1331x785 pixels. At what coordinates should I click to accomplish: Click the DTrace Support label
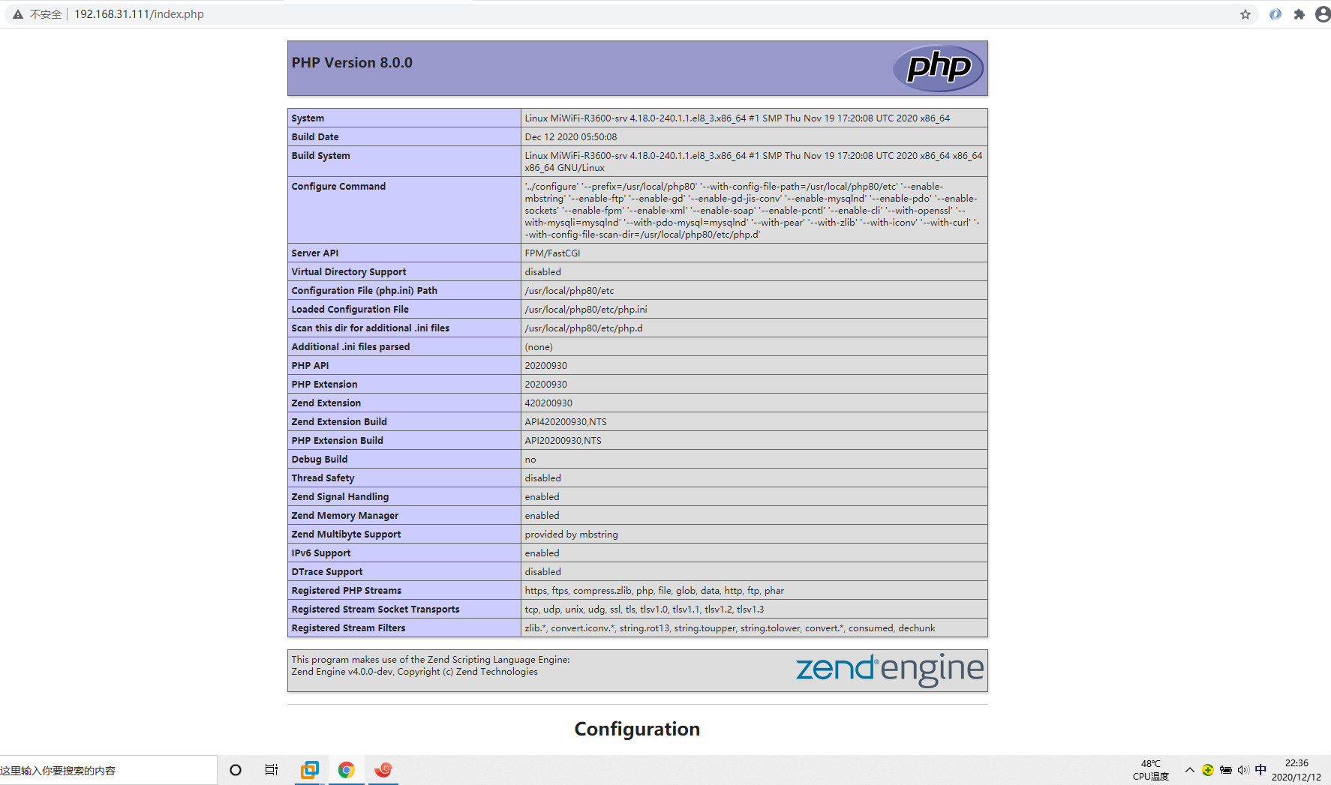pos(327,572)
